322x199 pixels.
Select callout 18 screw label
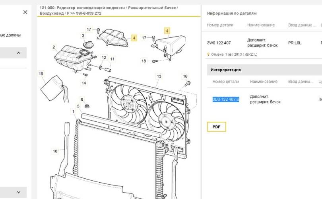click(144, 61)
